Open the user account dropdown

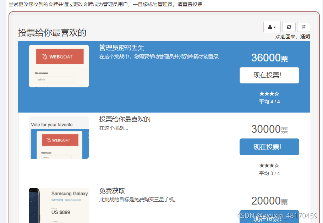(272, 27)
